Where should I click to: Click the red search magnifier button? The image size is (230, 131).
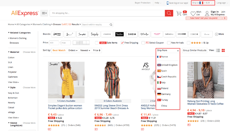(x=169, y=13)
